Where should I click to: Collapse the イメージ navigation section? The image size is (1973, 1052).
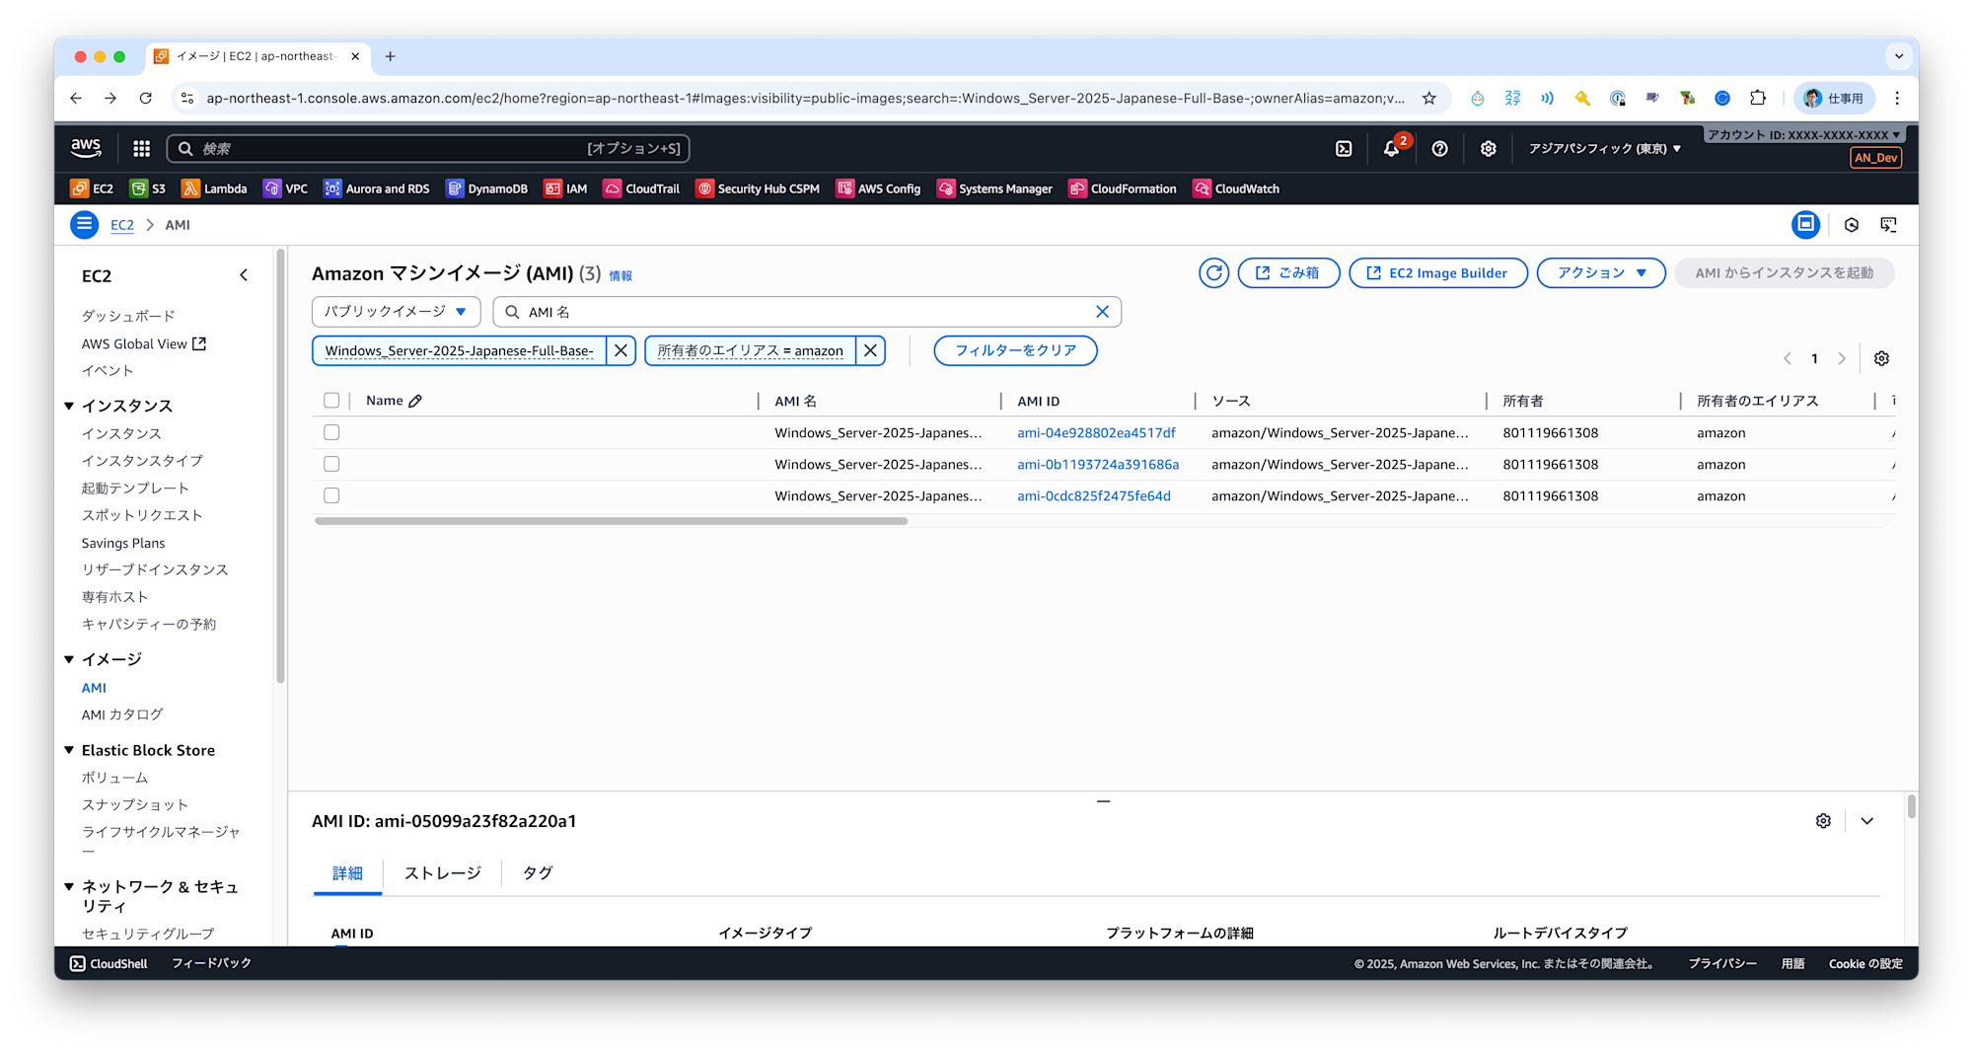point(69,659)
